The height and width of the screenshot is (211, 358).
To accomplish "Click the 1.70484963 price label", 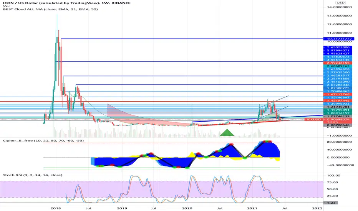I will (338, 91).
